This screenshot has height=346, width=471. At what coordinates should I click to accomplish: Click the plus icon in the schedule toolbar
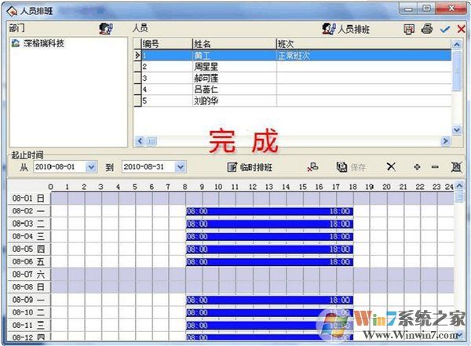tap(417, 167)
